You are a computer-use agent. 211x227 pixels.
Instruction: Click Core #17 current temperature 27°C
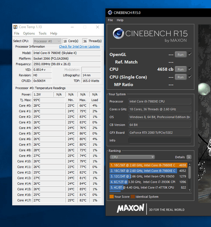point(49,200)
